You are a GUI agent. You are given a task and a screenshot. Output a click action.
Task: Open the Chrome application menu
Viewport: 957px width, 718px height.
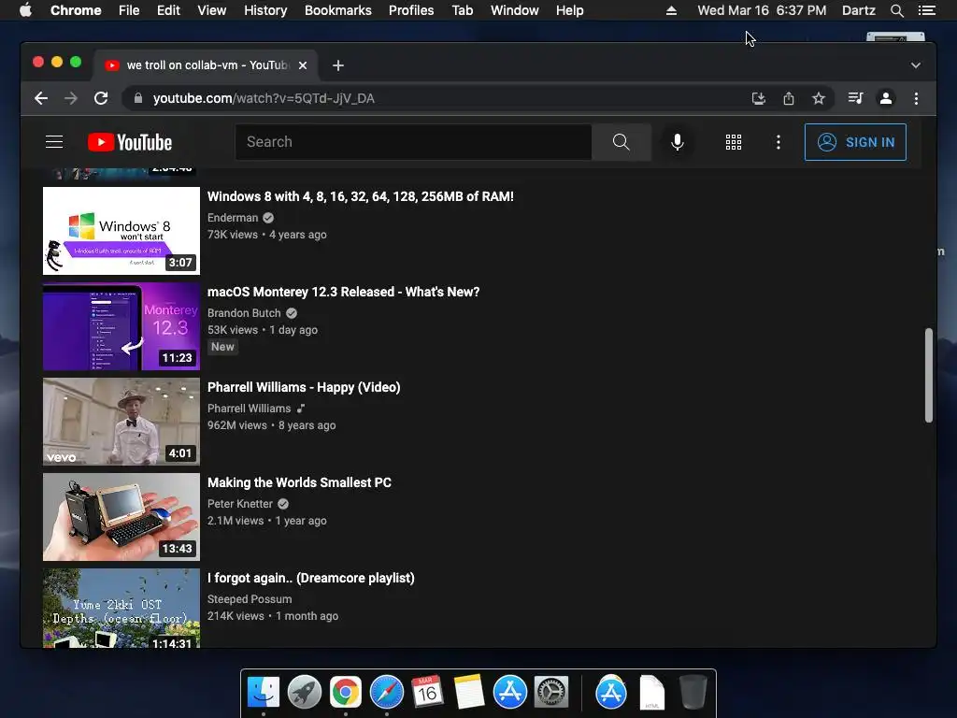(x=76, y=10)
